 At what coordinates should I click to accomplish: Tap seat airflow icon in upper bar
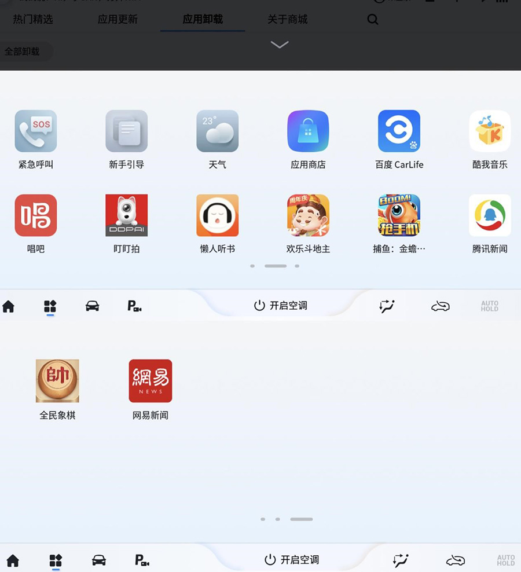click(x=387, y=306)
